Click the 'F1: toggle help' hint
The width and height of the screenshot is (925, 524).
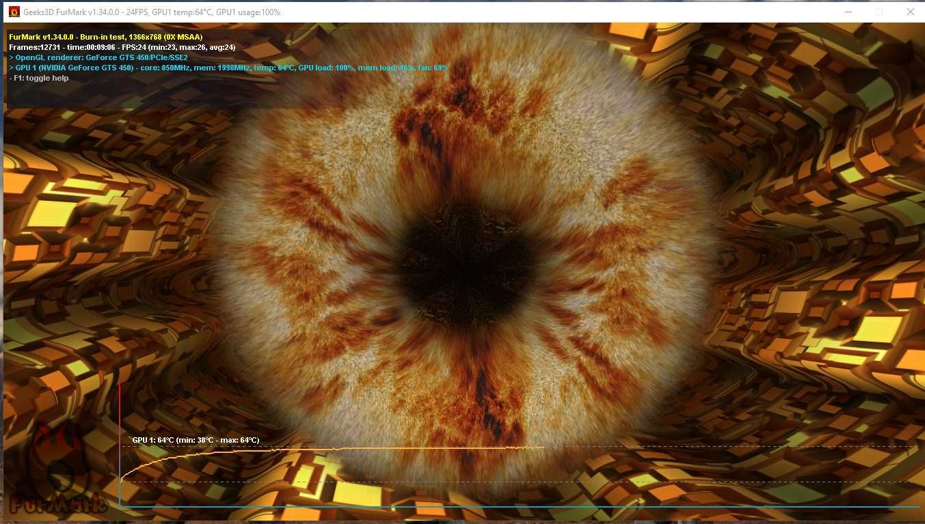(39, 78)
